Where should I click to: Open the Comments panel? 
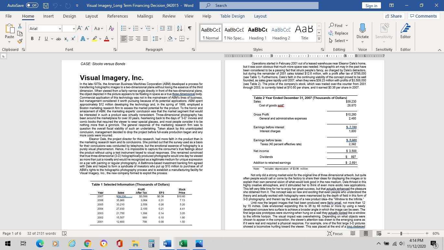[x=421, y=16]
